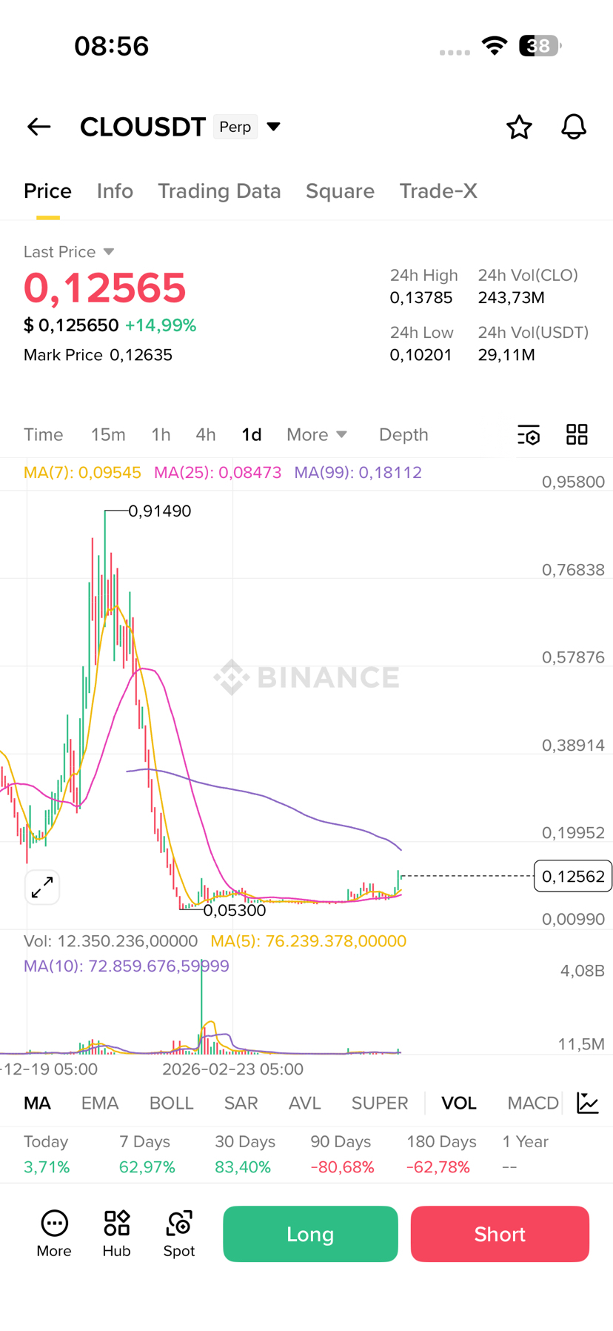This screenshot has width=613, height=1331.
Task: Switch to the Info tab
Action: pos(115,191)
